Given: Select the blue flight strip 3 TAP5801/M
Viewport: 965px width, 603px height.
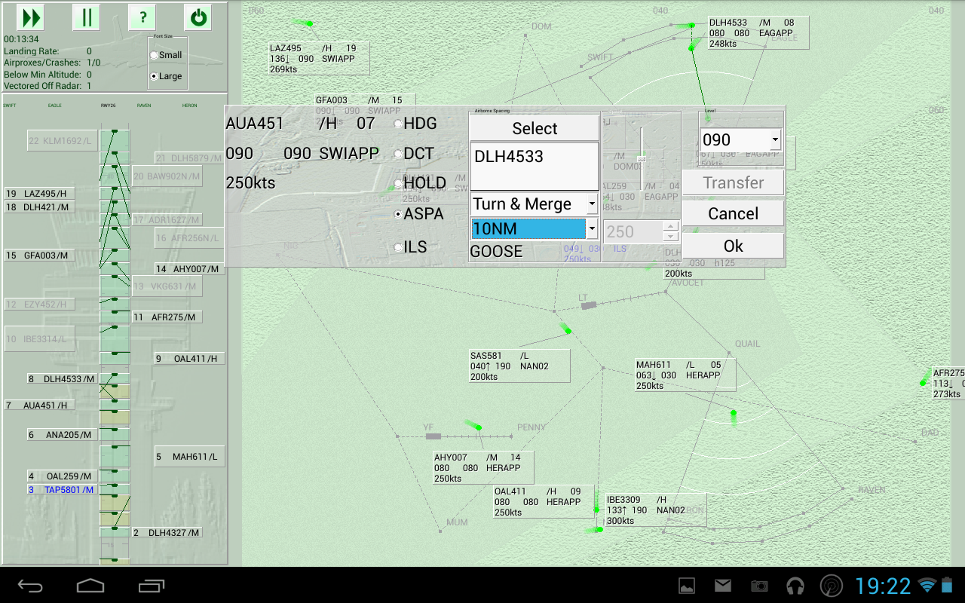Looking at the screenshot, I should coord(63,490).
